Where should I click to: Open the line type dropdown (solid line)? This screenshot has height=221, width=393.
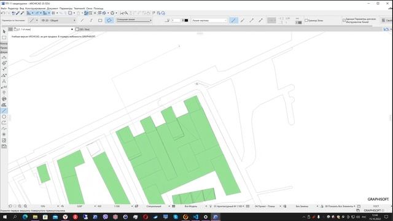pos(134,20)
